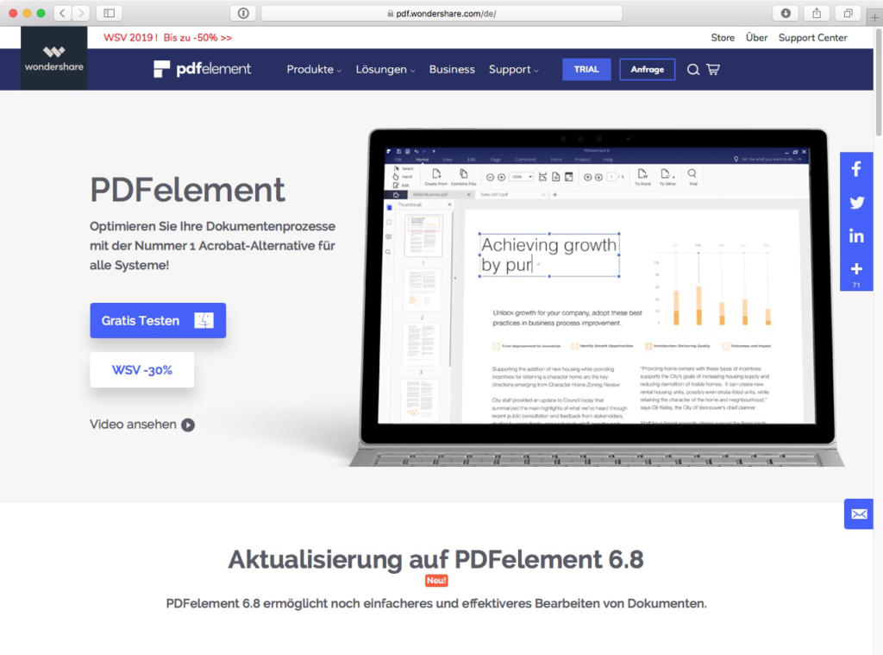This screenshot has width=883, height=655.
Task: Click the Anfrage button
Action: point(647,69)
